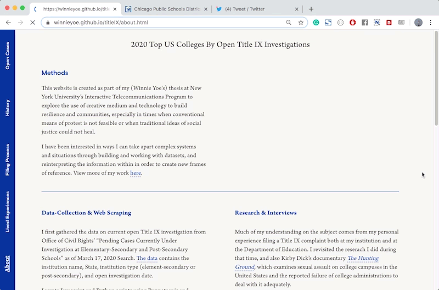
Task: Select the About sidebar item
Action: [x=8, y=264]
